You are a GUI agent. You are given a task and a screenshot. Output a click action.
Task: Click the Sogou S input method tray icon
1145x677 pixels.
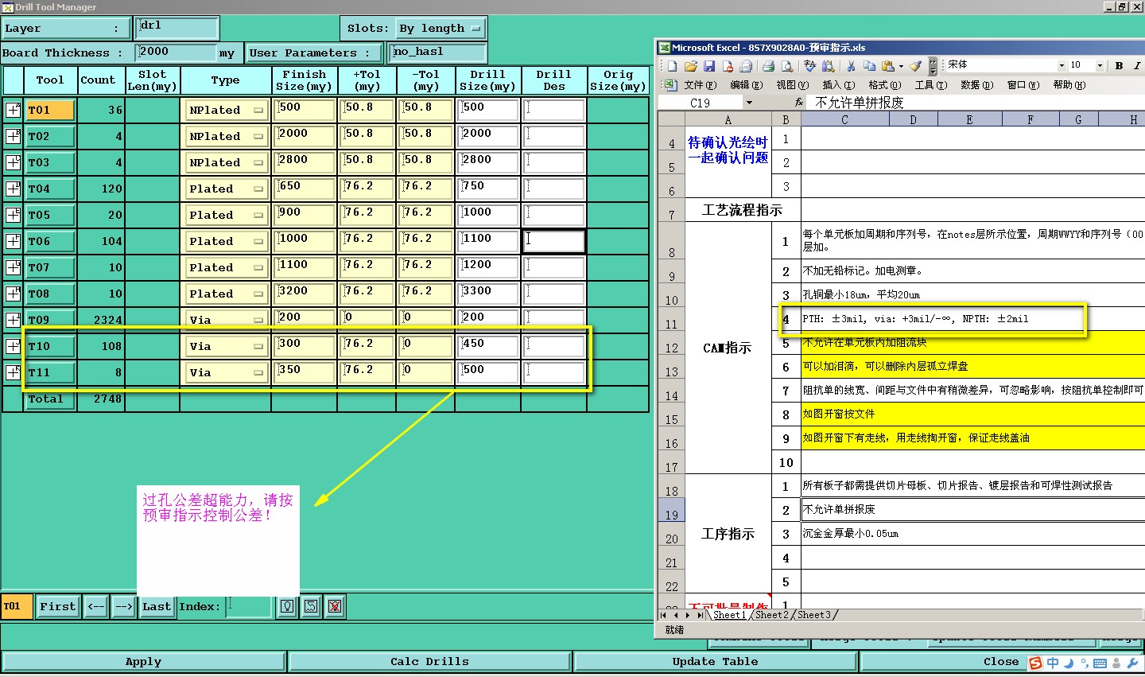pyautogui.click(x=1034, y=663)
